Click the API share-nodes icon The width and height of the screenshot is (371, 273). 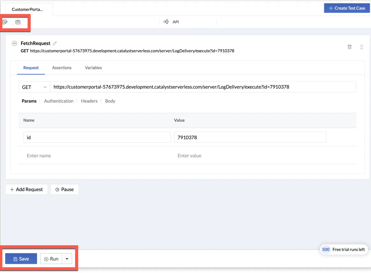pyautogui.click(x=166, y=22)
